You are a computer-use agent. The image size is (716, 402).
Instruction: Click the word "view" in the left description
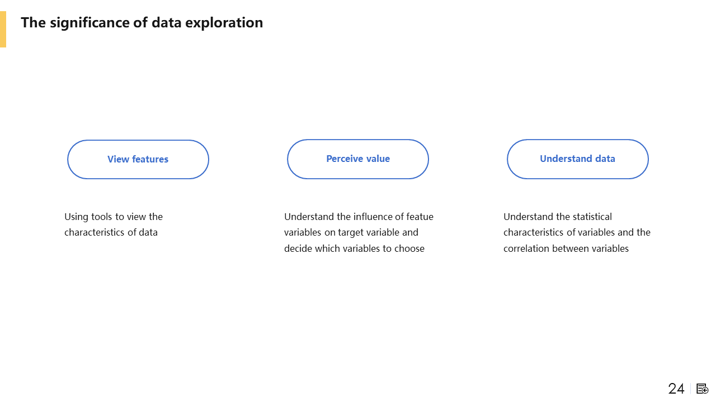coord(136,217)
